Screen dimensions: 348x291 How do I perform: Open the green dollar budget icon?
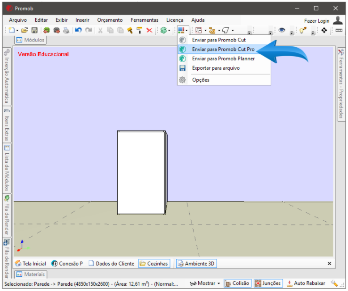[163, 30]
